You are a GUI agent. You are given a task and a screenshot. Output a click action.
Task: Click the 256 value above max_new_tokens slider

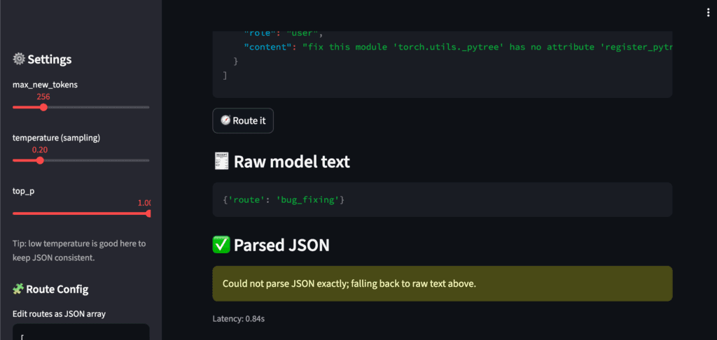[x=43, y=97]
